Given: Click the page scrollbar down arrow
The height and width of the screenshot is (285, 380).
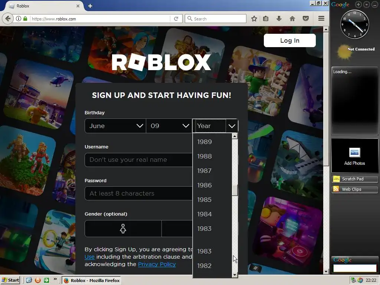Looking at the screenshot, I should pos(326,272).
